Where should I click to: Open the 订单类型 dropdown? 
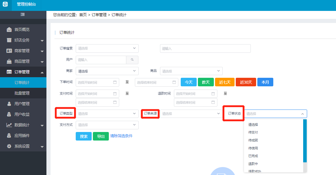tap(107, 114)
